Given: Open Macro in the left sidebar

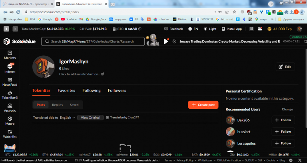Looking at the screenshot, I should [10, 121].
